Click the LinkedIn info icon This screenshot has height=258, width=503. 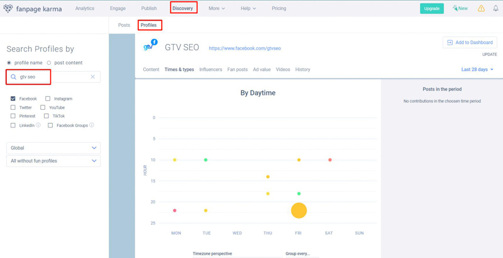tap(38, 126)
